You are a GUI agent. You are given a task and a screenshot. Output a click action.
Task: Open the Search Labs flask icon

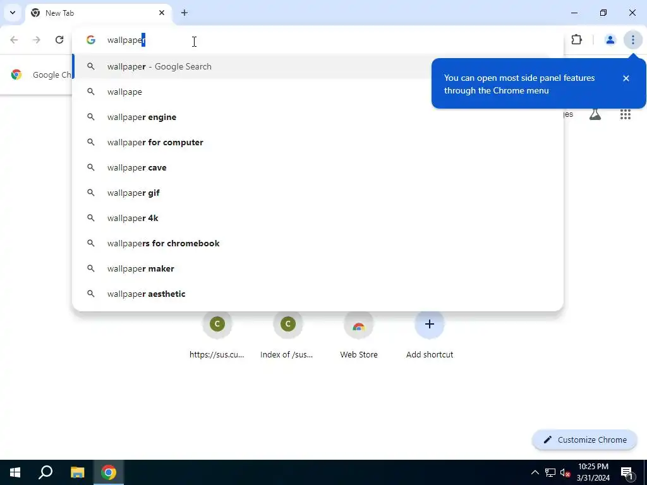tap(595, 114)
